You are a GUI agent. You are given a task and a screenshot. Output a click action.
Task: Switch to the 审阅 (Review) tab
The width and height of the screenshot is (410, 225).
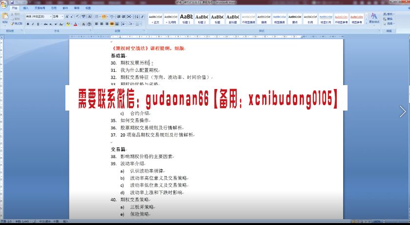click(77, 8)
